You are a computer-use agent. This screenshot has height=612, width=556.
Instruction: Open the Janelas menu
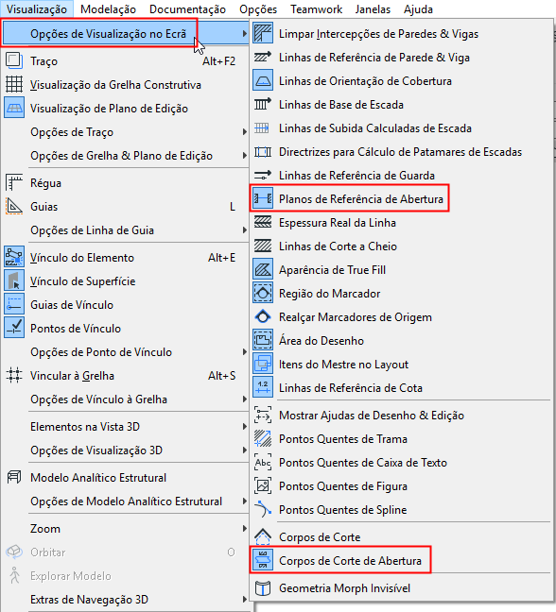[373, 9]
